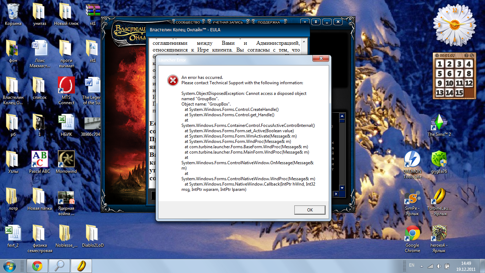Switch to the ring launcher in taskbar
Viewport: 485px width, 273px height.
[x=81, y=266]
